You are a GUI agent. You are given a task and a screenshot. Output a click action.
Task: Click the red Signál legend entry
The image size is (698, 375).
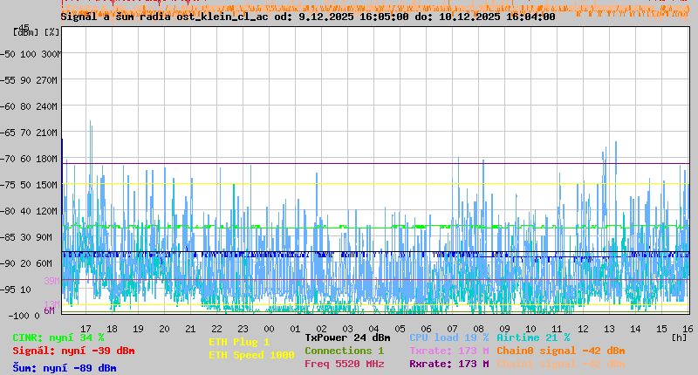[x=73, y=351]
